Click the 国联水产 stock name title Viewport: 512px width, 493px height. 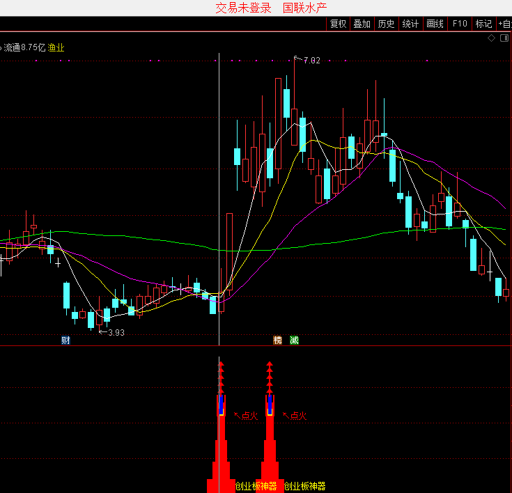[x=304, y=8]
